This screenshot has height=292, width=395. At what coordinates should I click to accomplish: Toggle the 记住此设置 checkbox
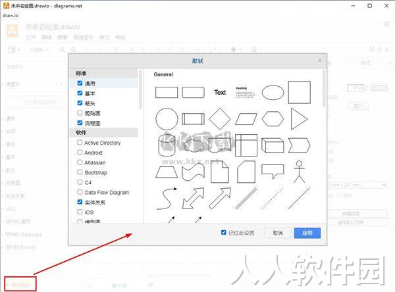click(x=223, y=232)
